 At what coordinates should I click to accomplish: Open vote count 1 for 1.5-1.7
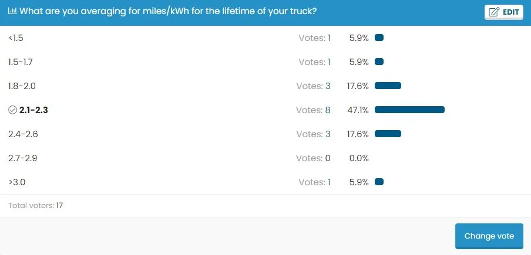[329, 62]
